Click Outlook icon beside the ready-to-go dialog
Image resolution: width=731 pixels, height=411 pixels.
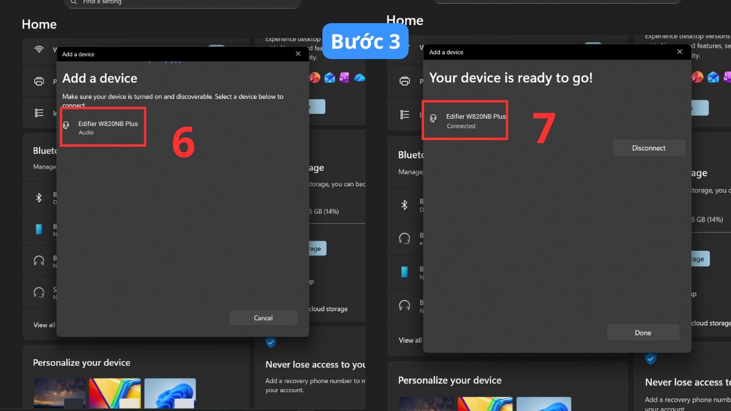point(713,77)
